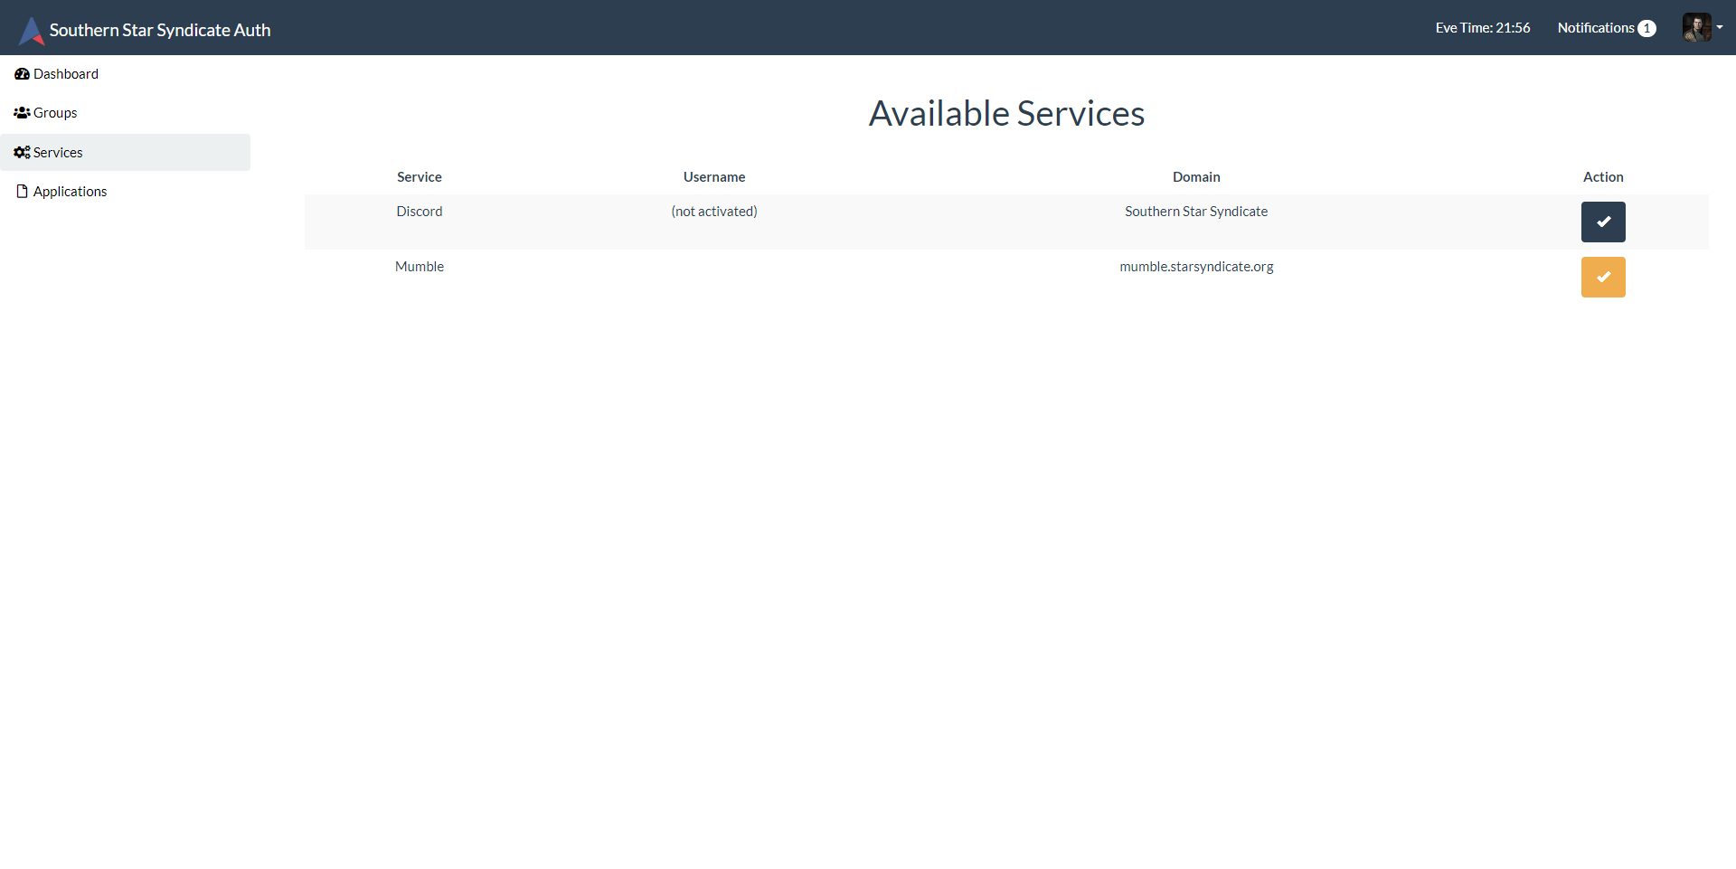The width and height of the screenshot is (1736, 869).
Task: Click the Username column header
Action: click(714, 177)
